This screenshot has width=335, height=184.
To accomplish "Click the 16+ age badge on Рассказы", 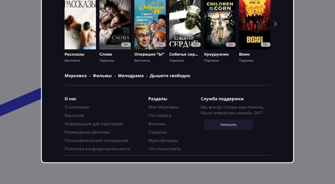I will tap(91, 45).
